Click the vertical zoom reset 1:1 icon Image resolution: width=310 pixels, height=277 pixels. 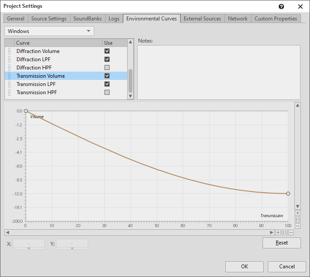(x=297, y=220)
